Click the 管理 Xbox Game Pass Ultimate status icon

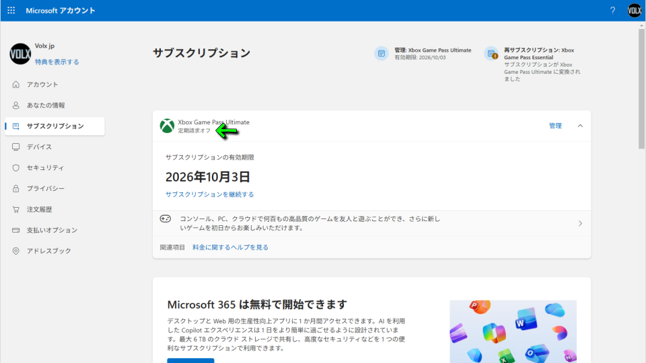(382, 54)
